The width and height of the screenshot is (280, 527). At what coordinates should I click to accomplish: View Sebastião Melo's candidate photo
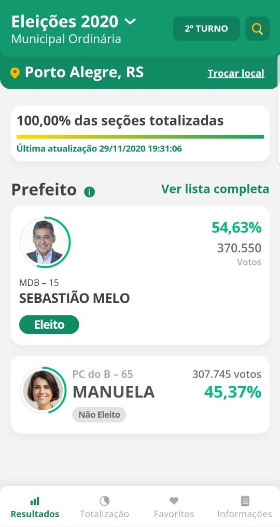point(45,242)
